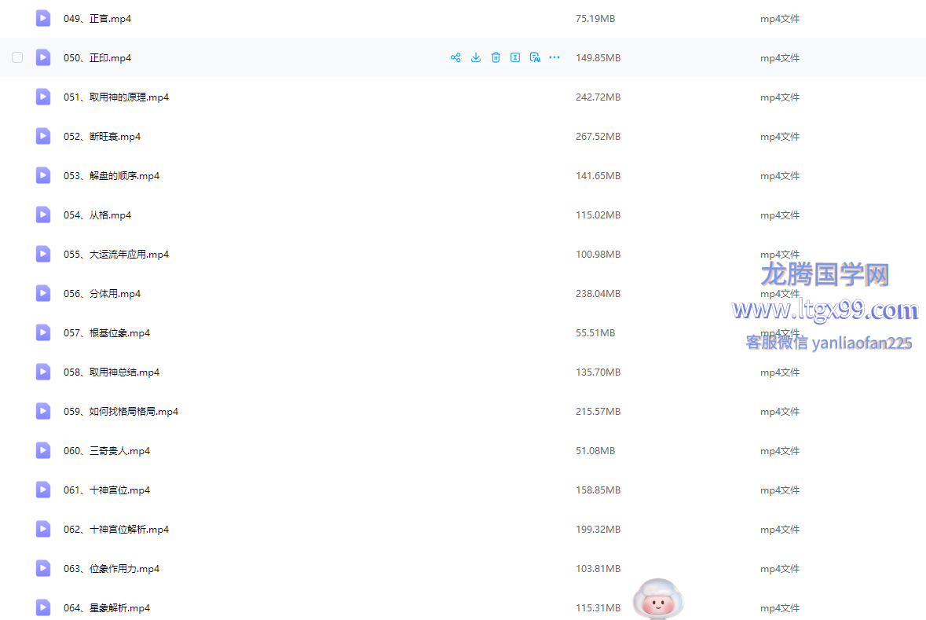
Task: Click the video file icon for 056、分体用.mp4
Action: coord(43,293)
